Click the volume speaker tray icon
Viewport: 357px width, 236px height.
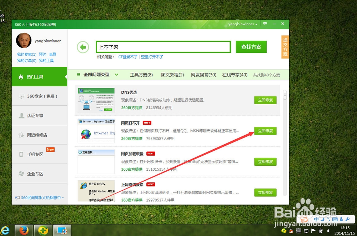pos(328,231)
